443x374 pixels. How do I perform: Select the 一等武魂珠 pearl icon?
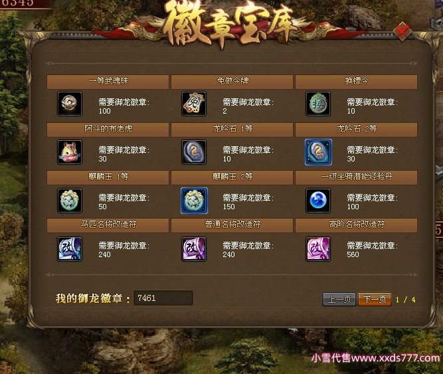pyautogui.click(x=70, y=104)
